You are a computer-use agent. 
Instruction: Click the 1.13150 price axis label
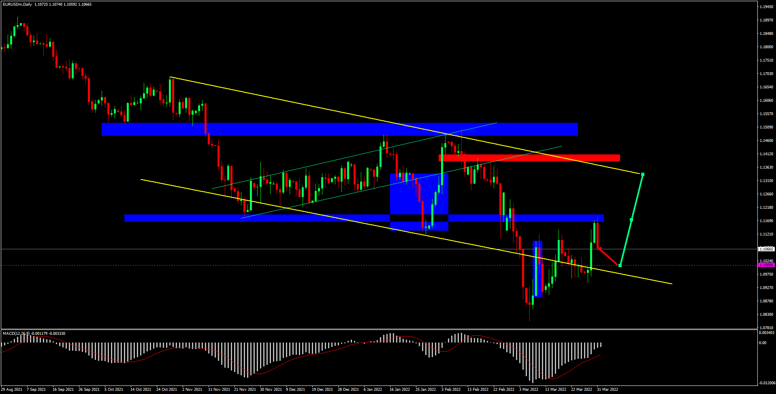point(767,181)
